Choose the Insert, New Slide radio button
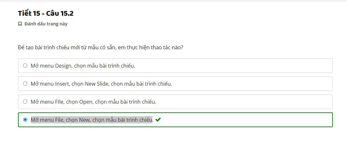The image size is (347, 142). click(x=25, y=84)
